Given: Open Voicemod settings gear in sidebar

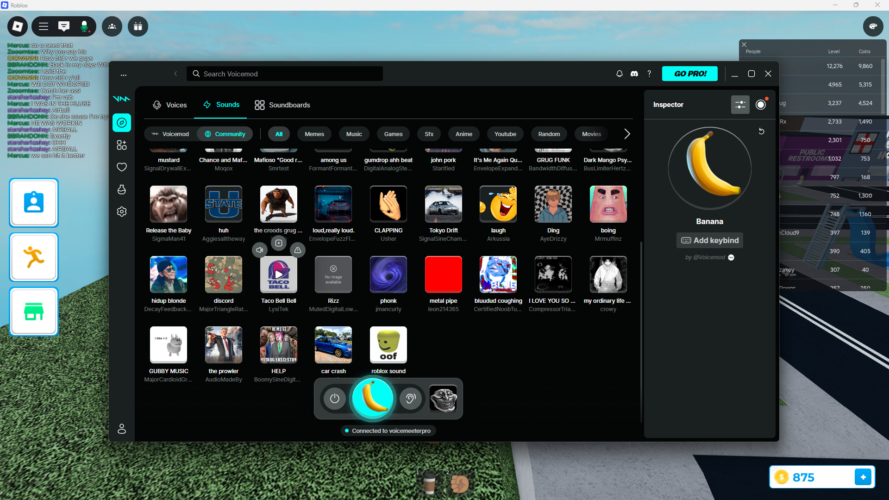Looking at the screenshot, I should [x=122, y=212].
